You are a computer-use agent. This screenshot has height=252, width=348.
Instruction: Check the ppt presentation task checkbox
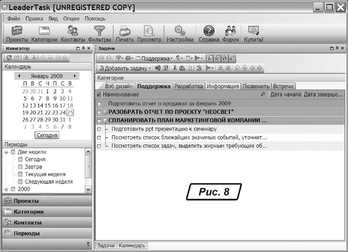(99, 129)
